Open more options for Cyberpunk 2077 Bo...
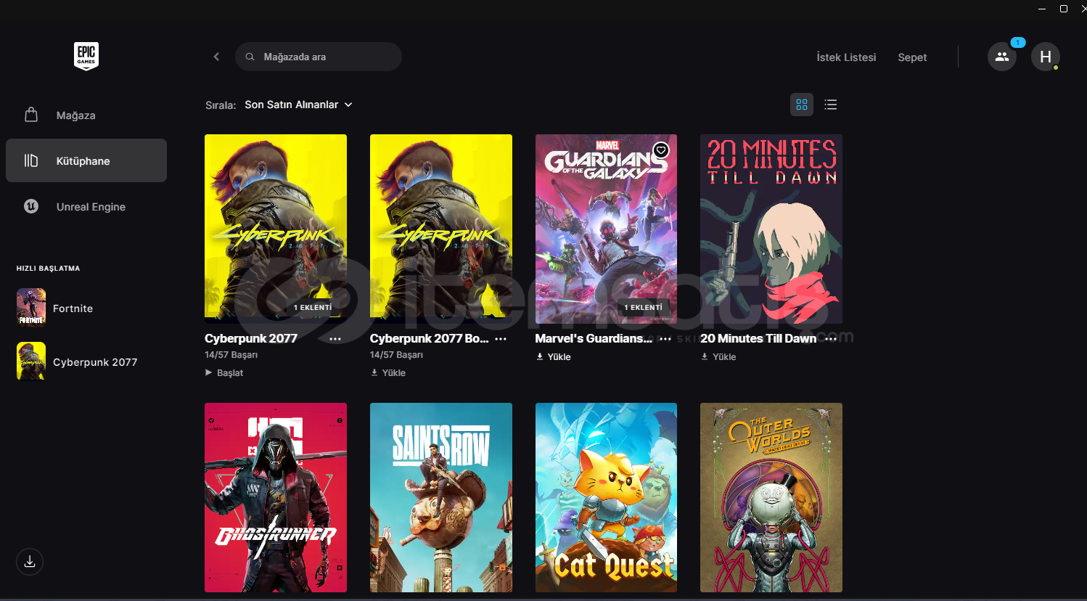This screenshot has height=601, width=1087. pyautogui.click(x=501, y=339)
